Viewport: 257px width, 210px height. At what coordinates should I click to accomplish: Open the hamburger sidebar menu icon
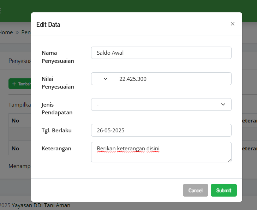(1, 11)
